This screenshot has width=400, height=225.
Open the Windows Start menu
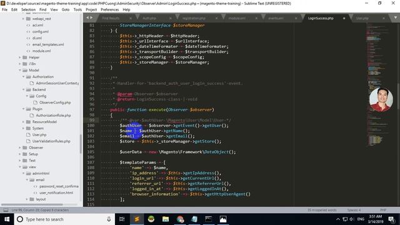click(7, 219)
